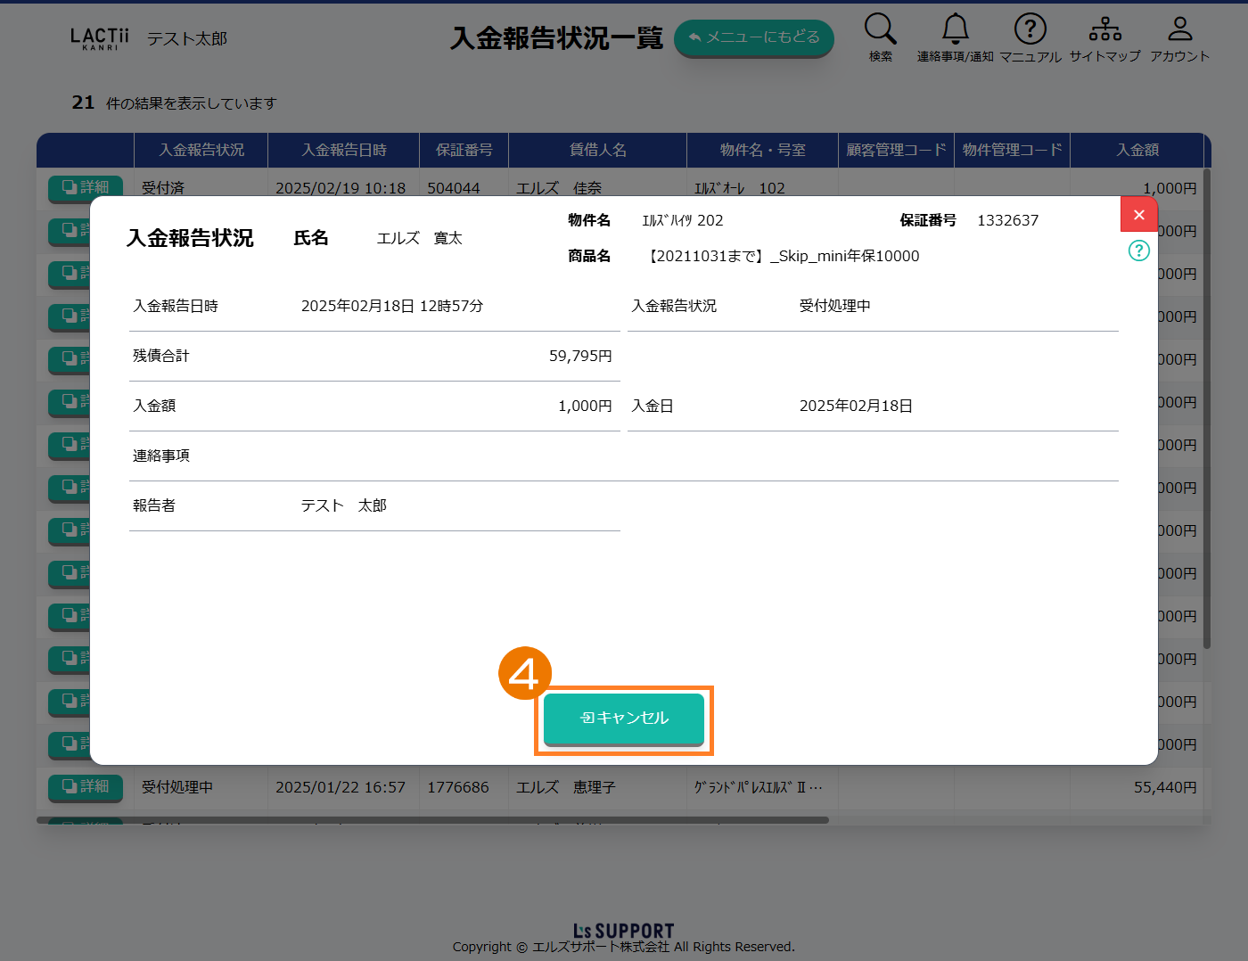Open the Account person icon

pyautogui.click(x=1179, y=29)
